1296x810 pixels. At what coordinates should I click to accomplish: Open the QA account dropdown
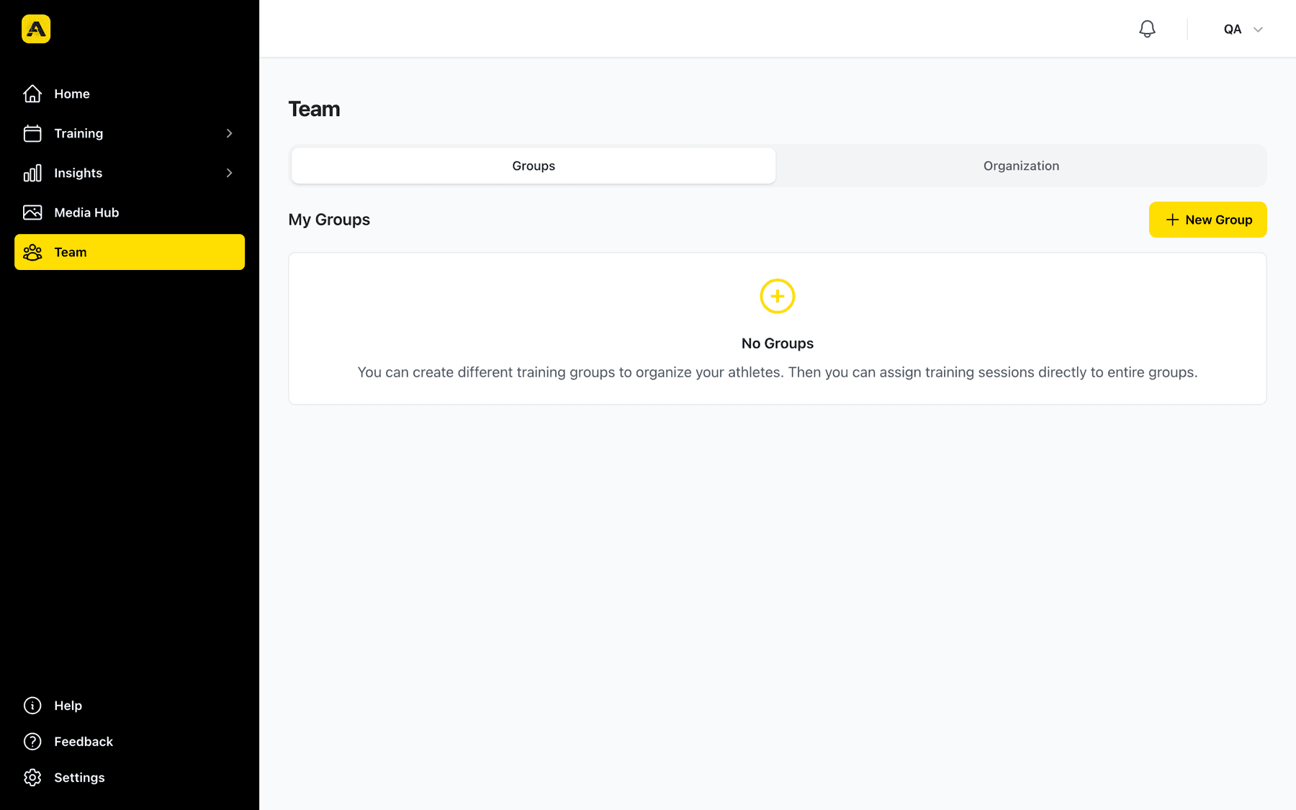(1243, 30)
